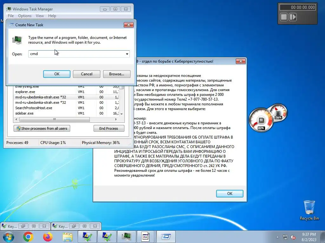Click the End Process button
The width and height of the screenshot is (325, 243).
click(x=109, y=128)
